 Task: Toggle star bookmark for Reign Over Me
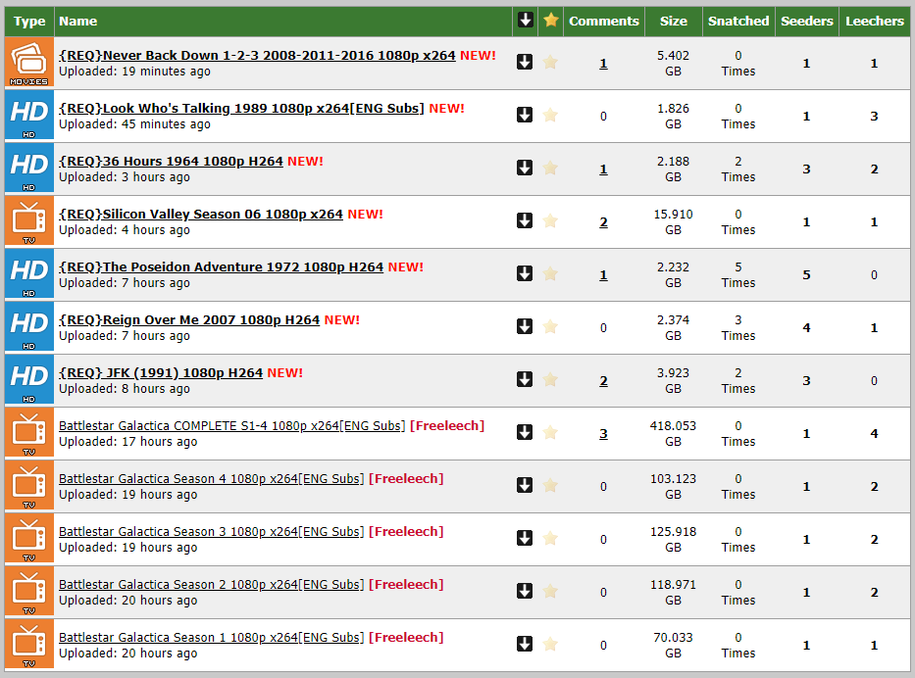[x=550, y=327]
